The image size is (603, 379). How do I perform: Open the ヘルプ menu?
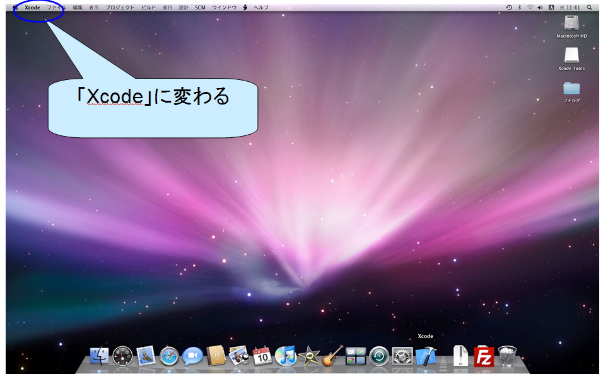coord(261,8)
